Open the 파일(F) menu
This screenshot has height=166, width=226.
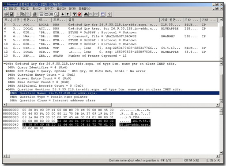point(13,8)
